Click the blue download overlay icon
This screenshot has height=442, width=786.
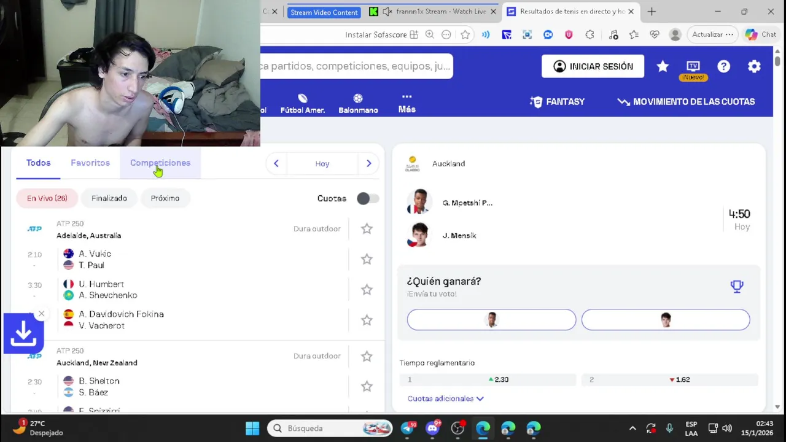pyautogui.click(x=23, y=334)
